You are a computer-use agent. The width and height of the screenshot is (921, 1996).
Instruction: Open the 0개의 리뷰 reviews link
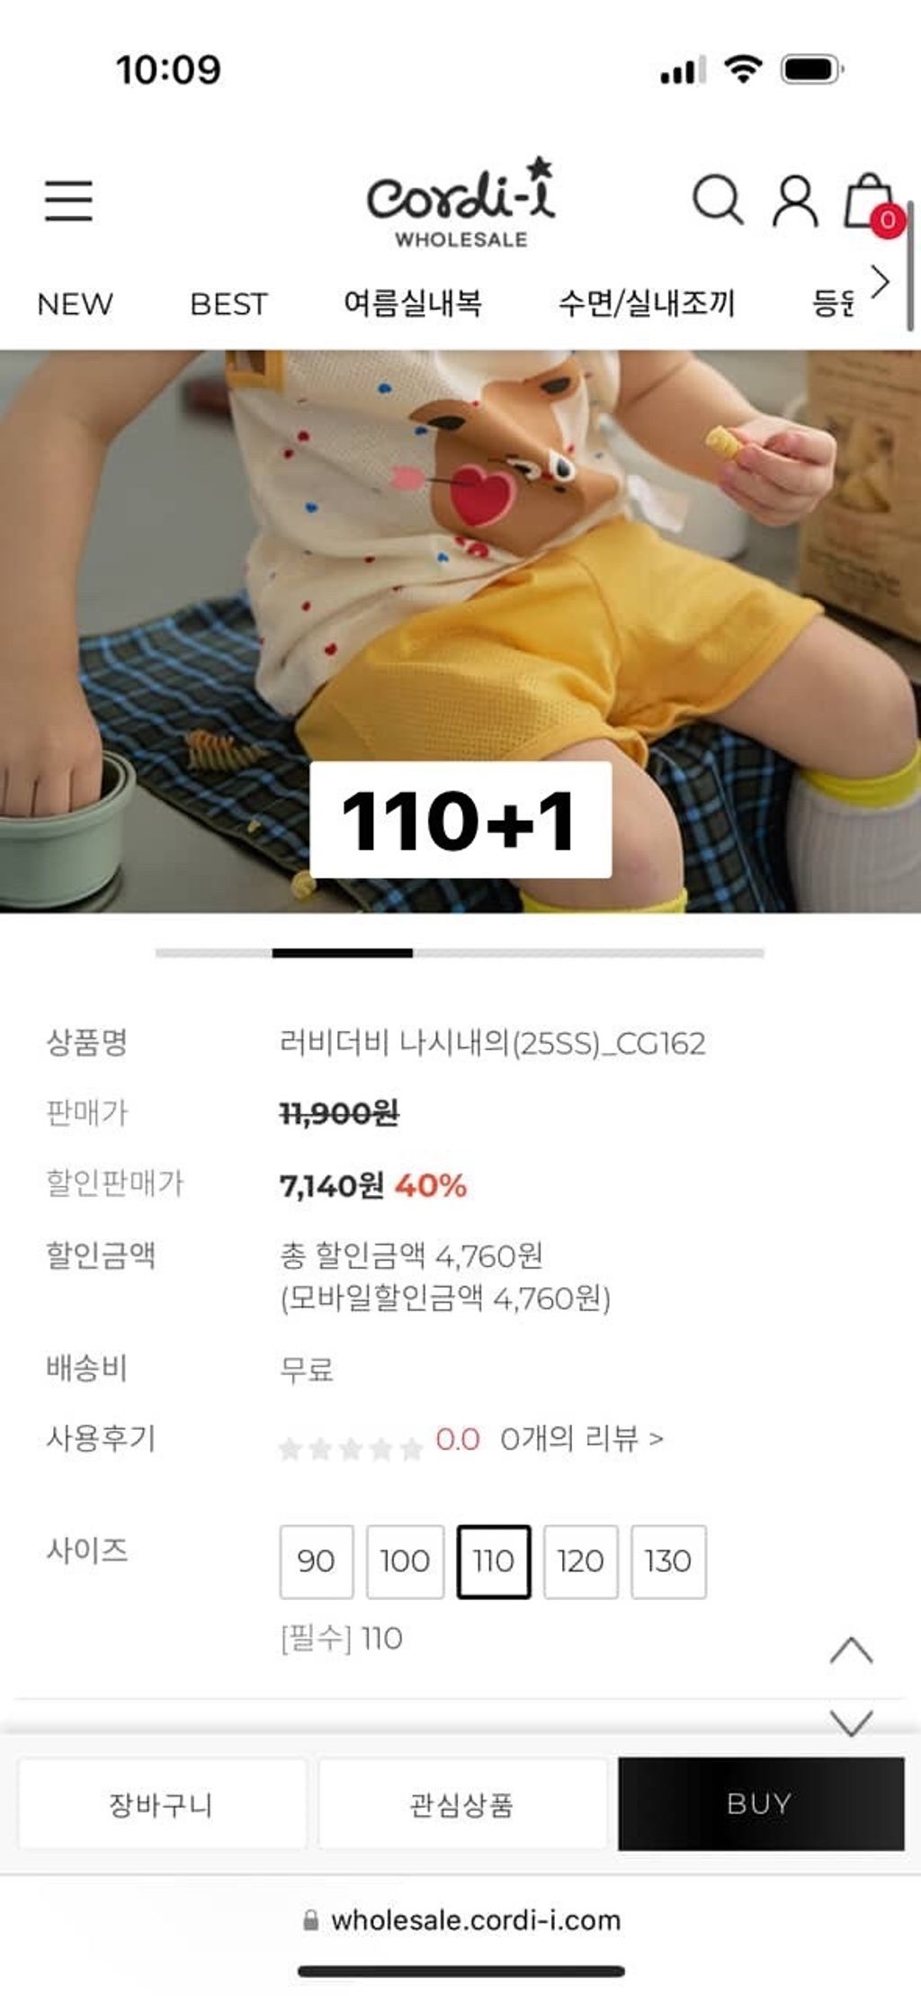click(581, 1438)
